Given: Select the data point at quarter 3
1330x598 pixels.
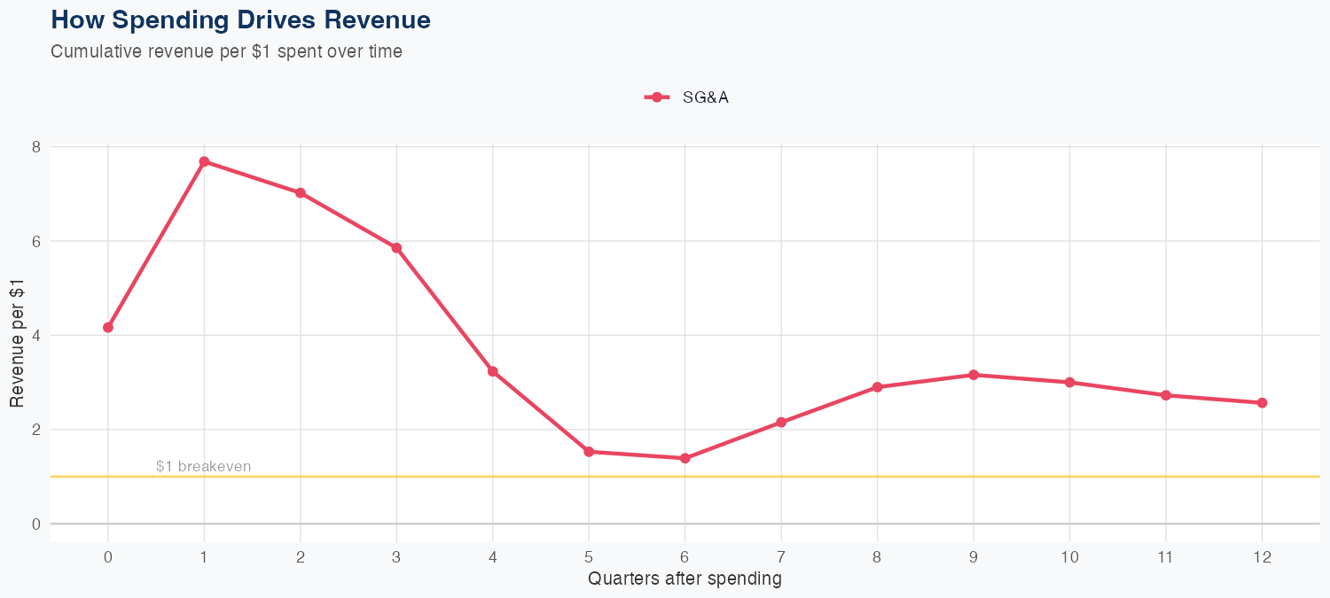Looking at the screenshot, I should [396, 248].
